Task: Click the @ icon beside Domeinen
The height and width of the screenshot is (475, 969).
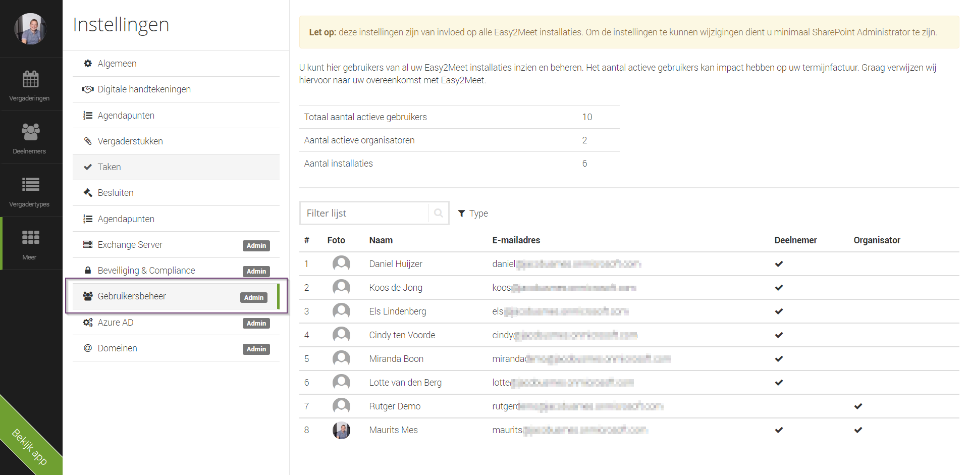Action: 88,348
